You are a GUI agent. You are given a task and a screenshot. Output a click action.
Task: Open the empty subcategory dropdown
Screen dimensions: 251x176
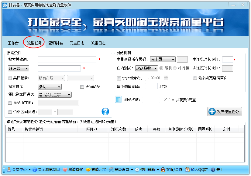point(81,78)
